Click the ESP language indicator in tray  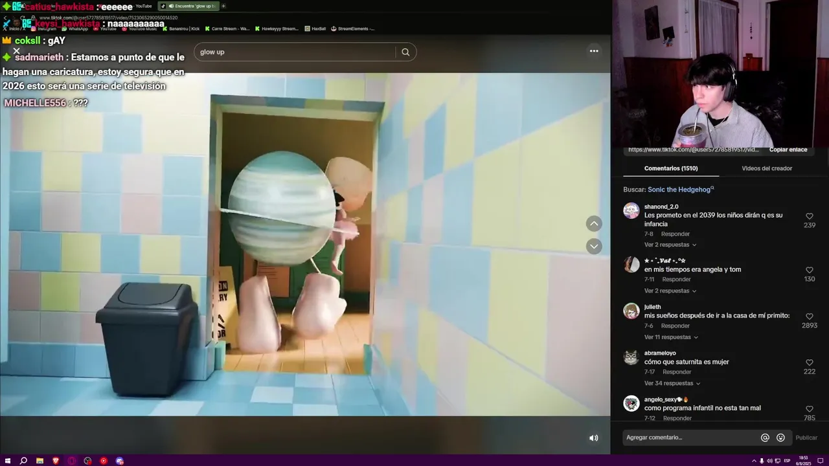point(787,461)
